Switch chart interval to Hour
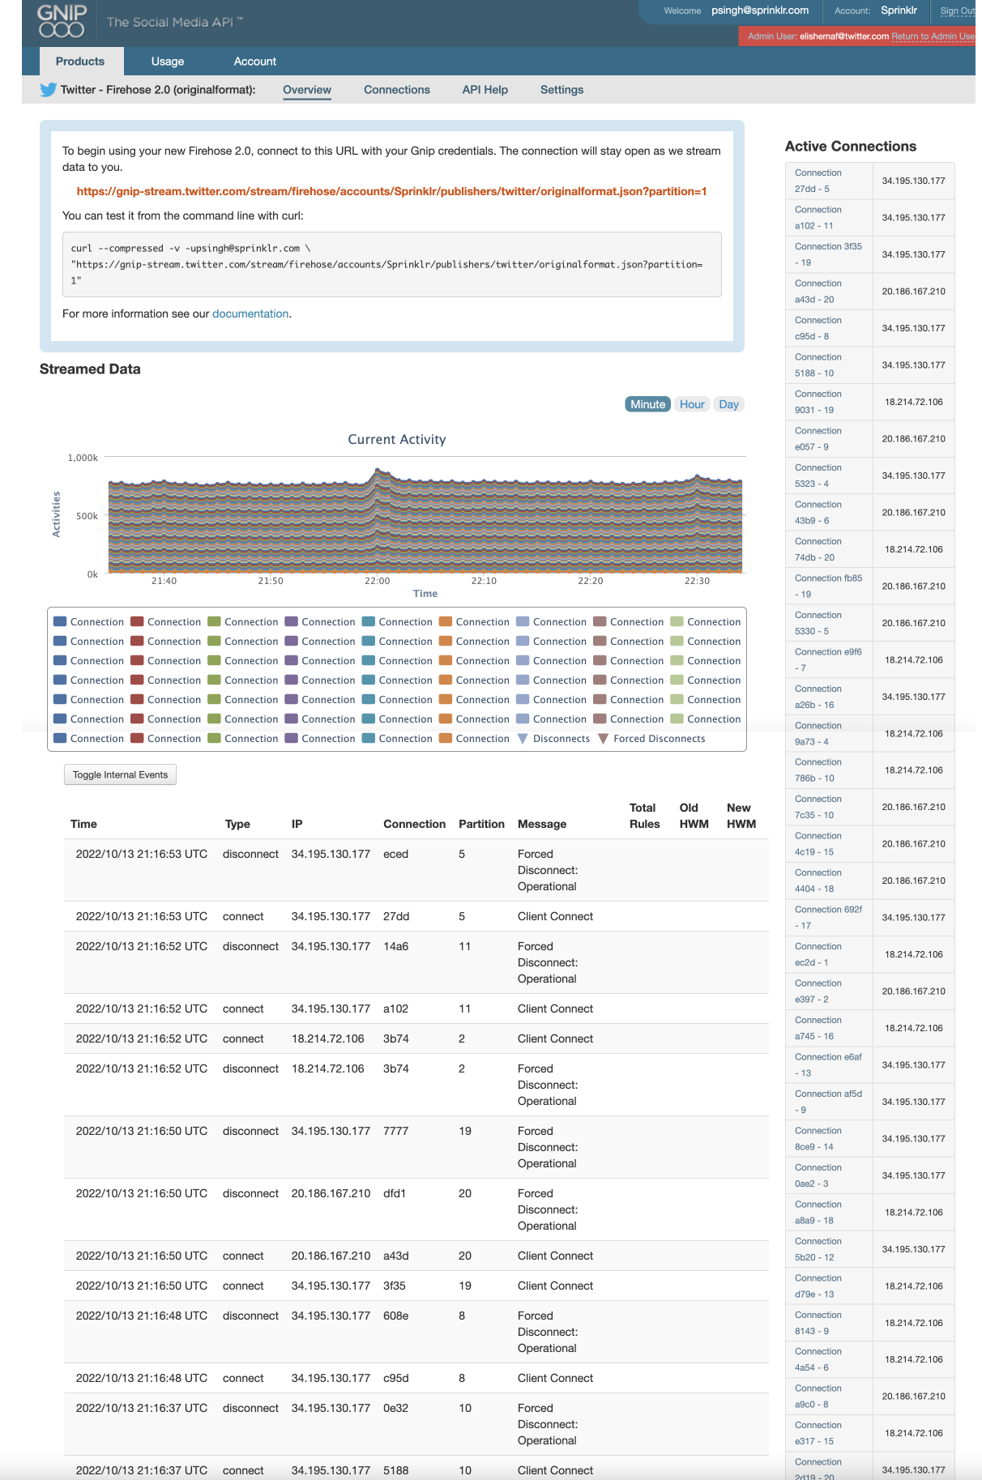Screen dimensions: 982x1480 (692, 405)
